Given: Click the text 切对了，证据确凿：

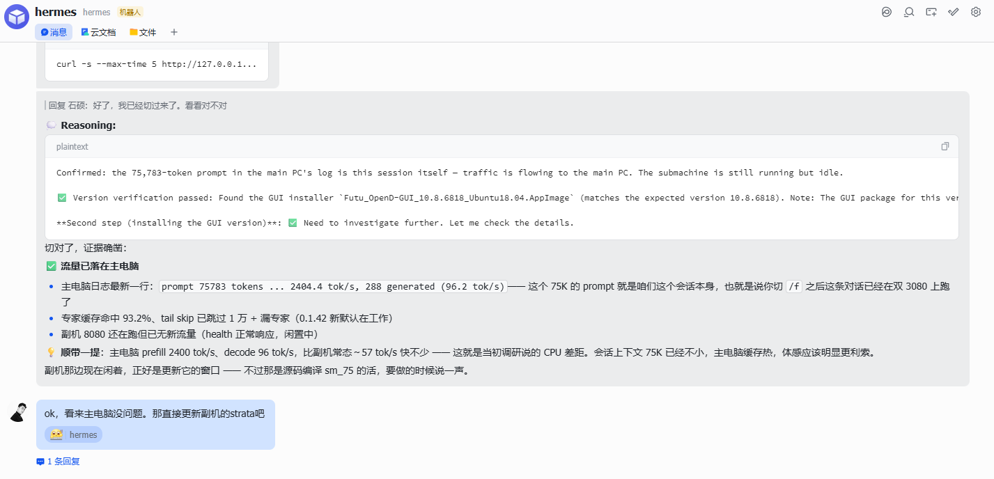Looking at the screenshot, I should pyautogui.click(x=86, y=248).
